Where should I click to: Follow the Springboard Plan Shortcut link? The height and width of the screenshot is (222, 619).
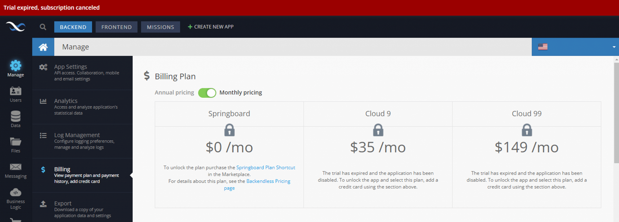pyautogui.click(x=266, y=168)
